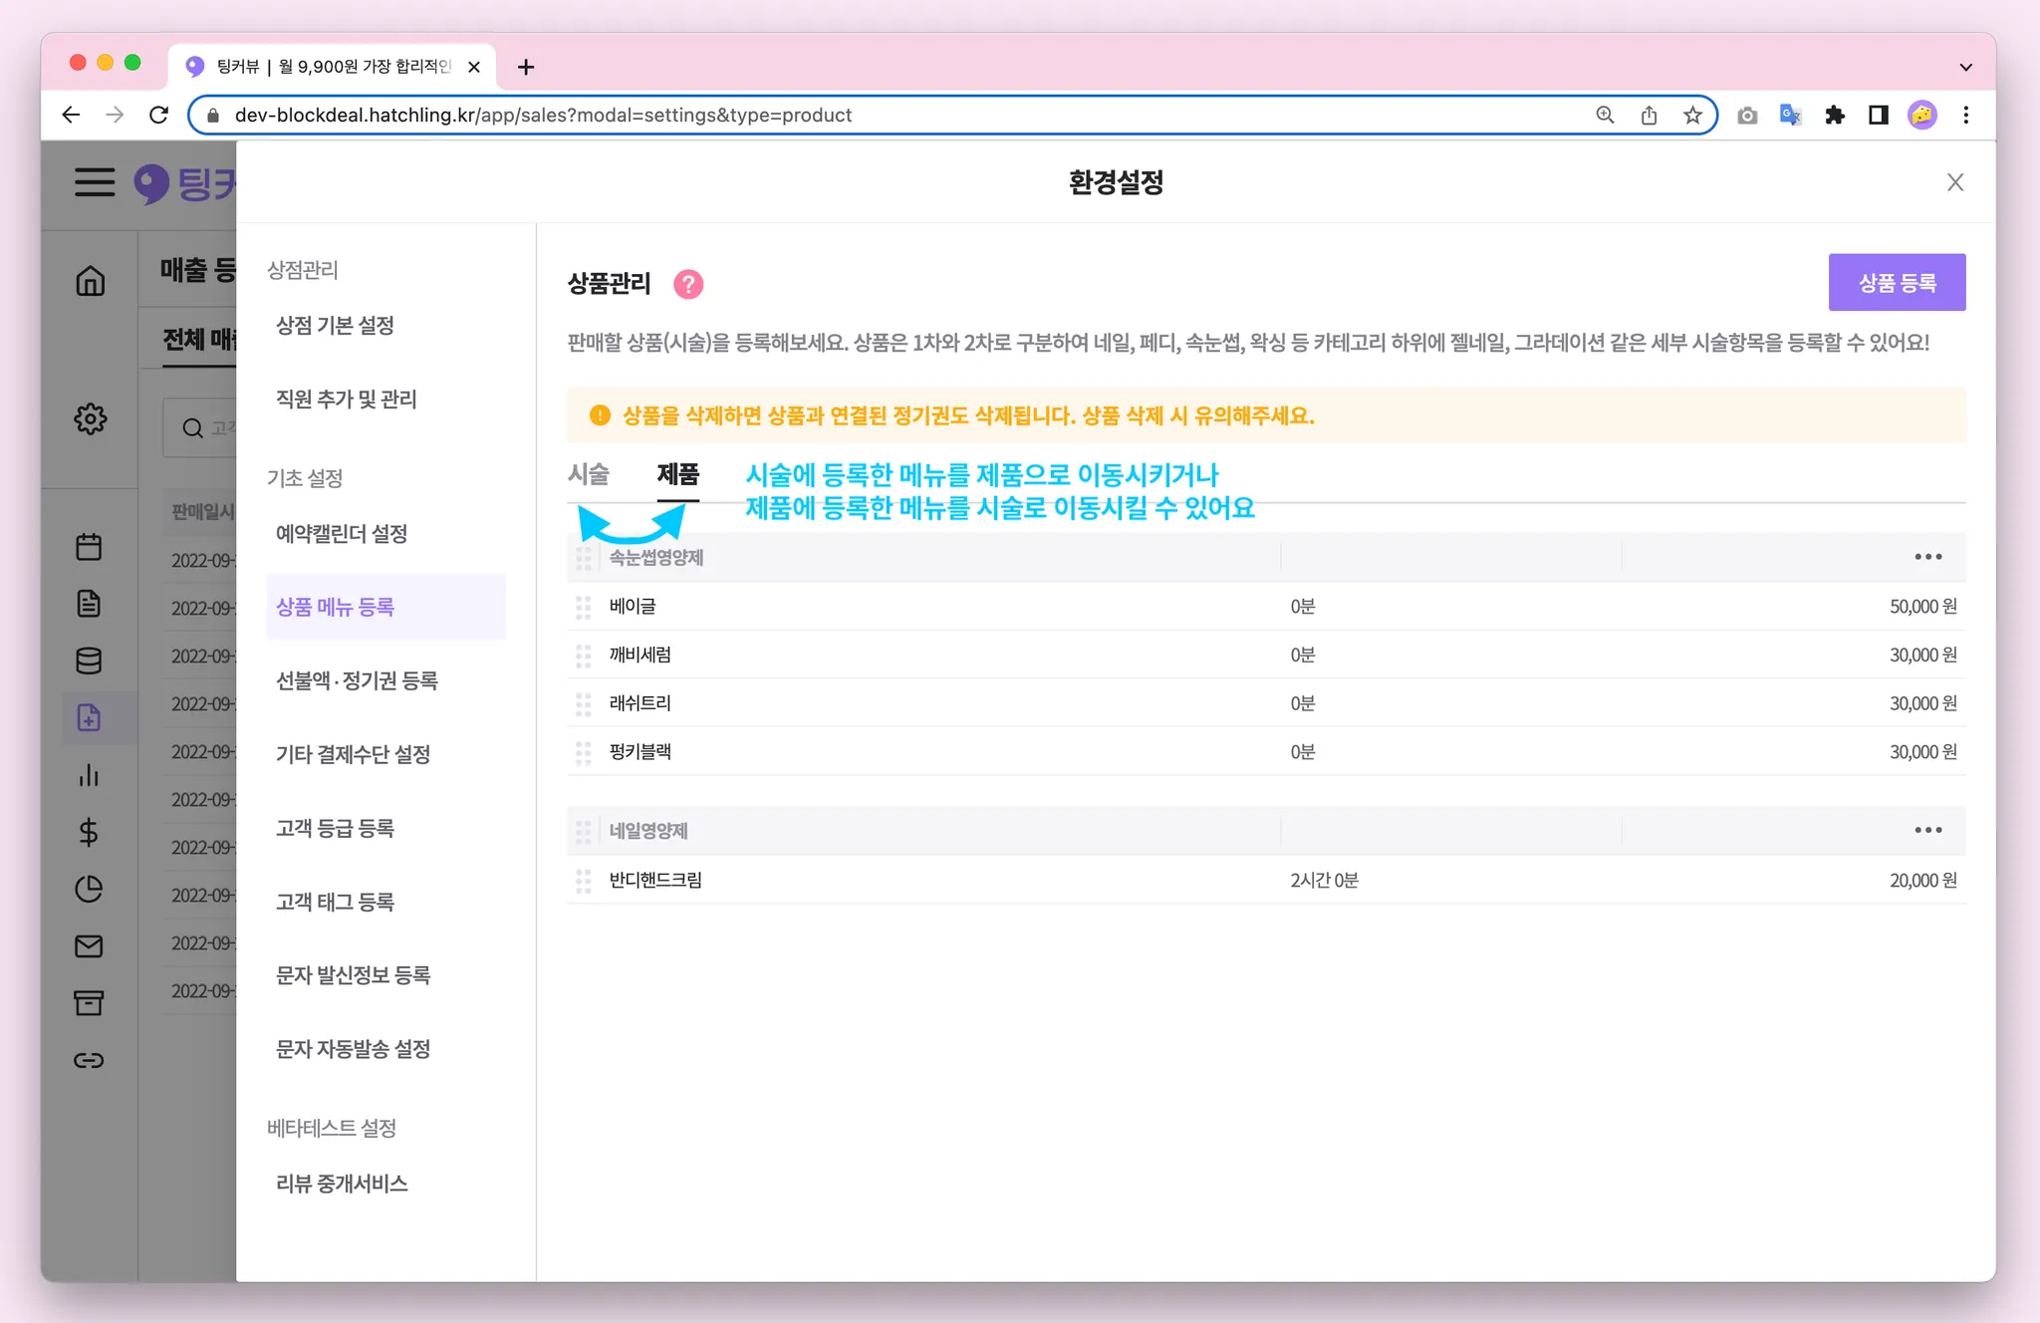
Task: Open more options for 속눈썹영양제 category
Action: 1927,557
